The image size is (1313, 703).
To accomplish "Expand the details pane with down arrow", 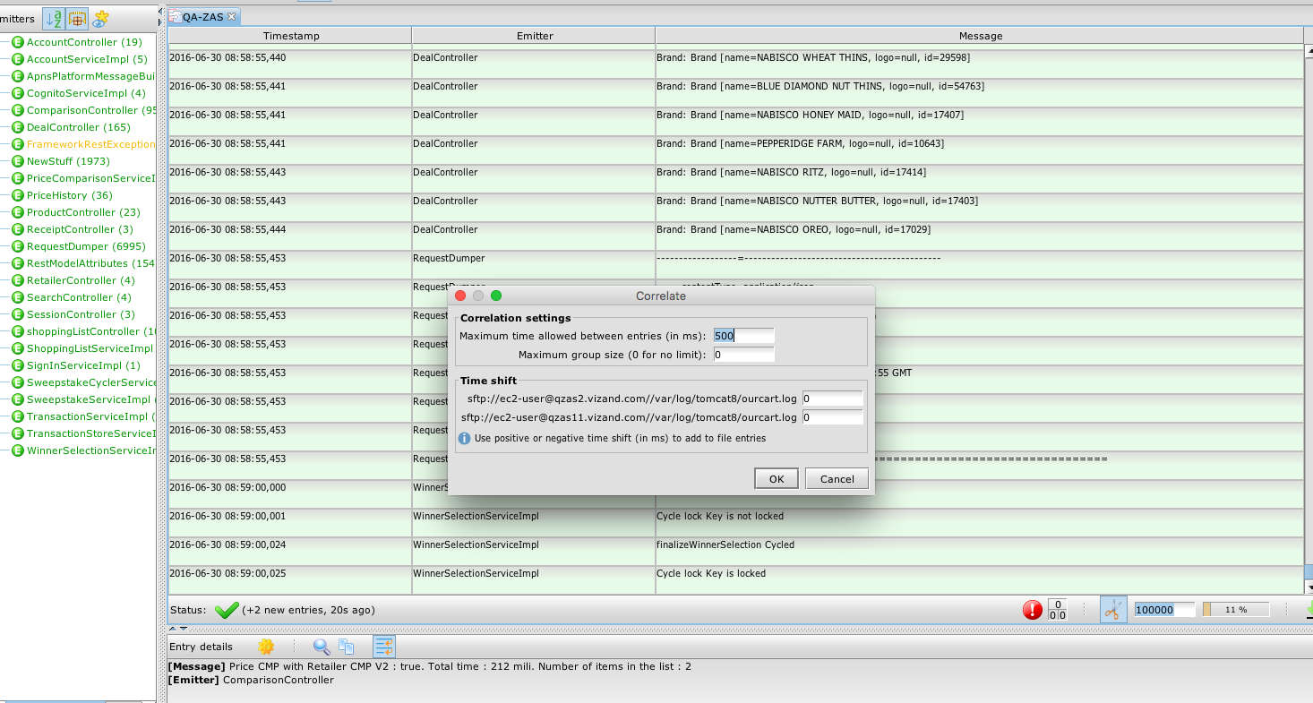I will pyautogui.click(x=185, y=627).
